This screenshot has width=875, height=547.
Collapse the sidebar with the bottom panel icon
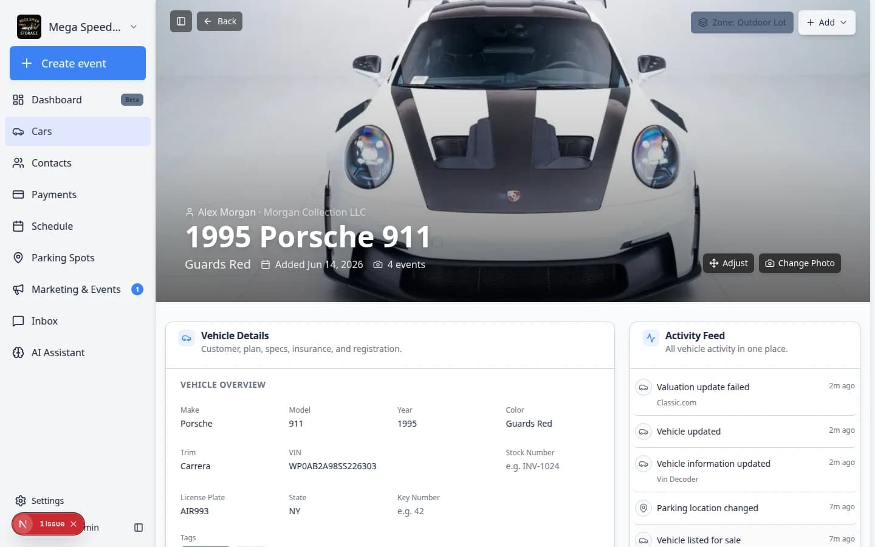pos(139,528)
